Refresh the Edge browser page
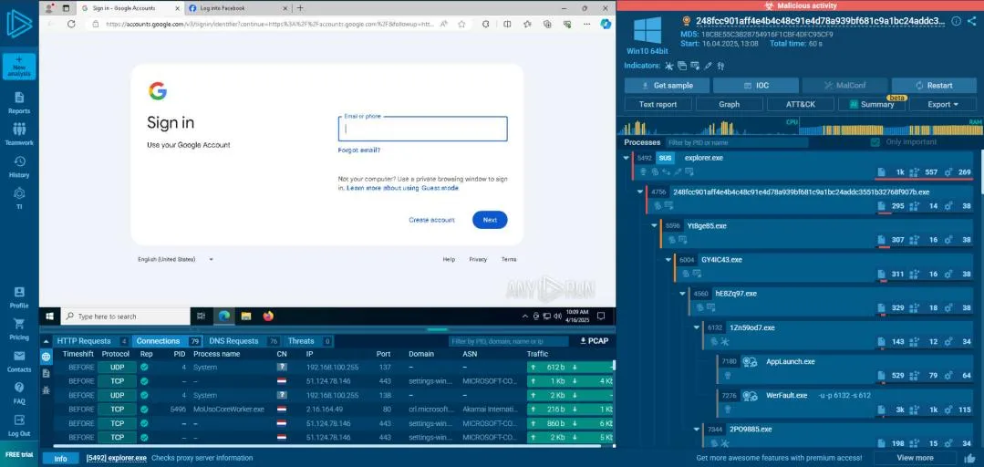Viewport: 984px width, 467px height. [x=71, y=24]
